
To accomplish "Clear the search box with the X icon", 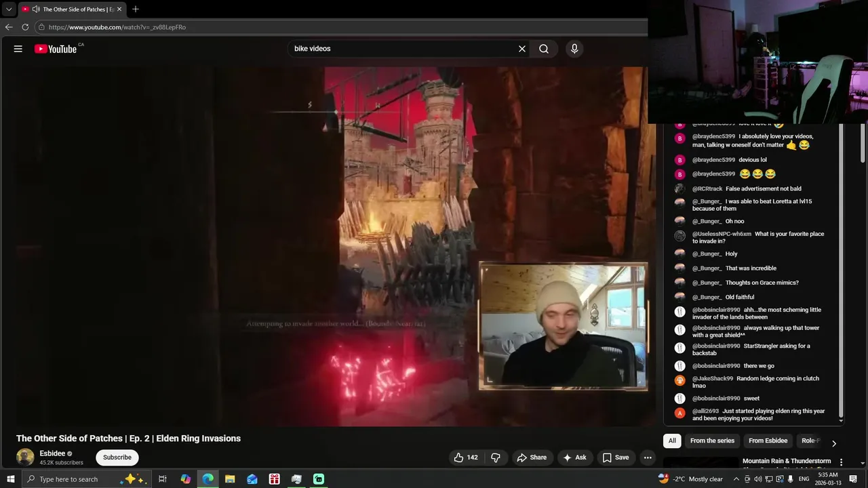I will click(522, 49).
